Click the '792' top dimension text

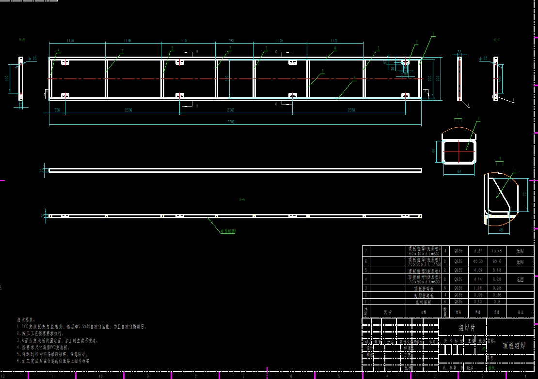[x=231, y=41]
